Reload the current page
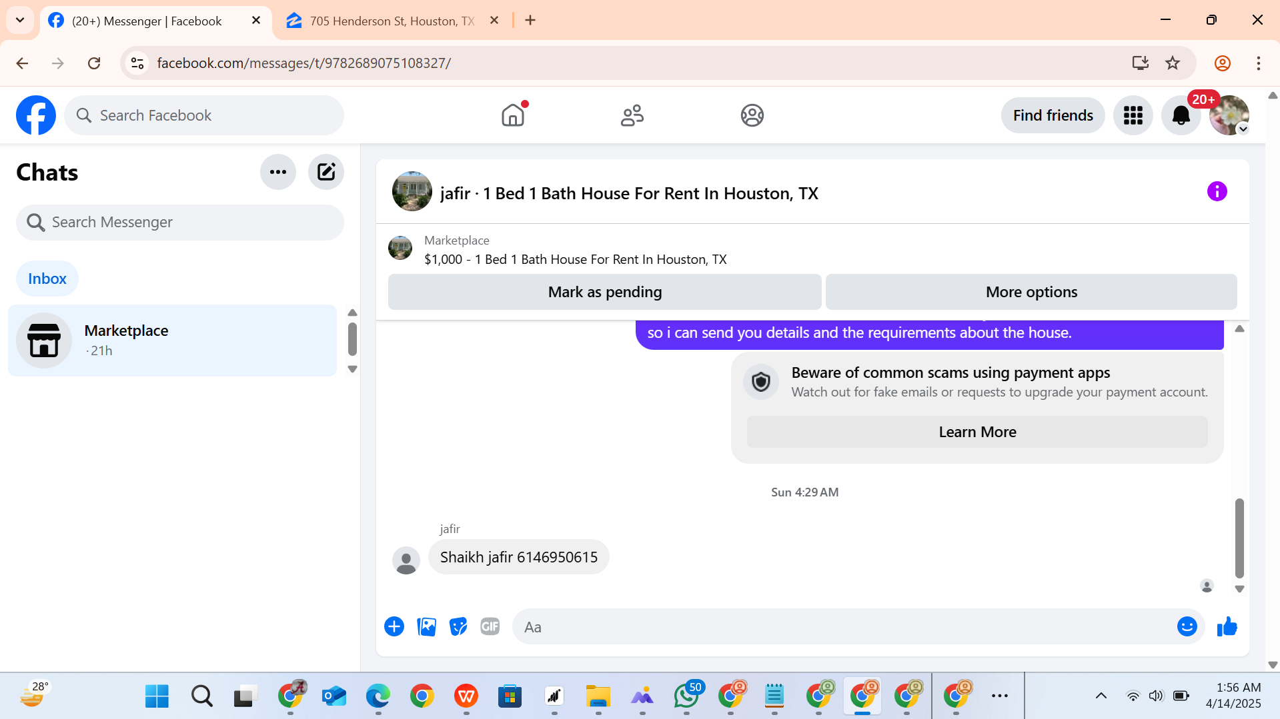1280x719 pixels. pos(94,63)
